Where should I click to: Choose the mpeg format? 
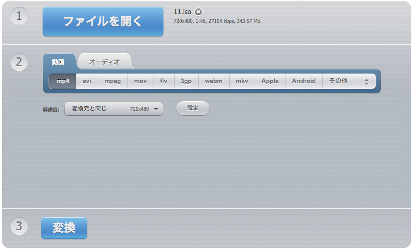(x=113, y=81)
